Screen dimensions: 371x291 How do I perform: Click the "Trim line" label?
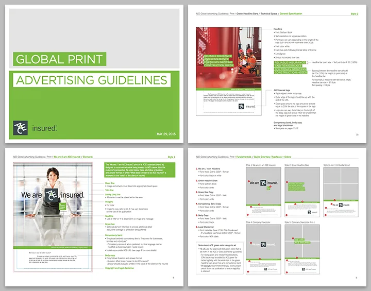click(109, 190)
